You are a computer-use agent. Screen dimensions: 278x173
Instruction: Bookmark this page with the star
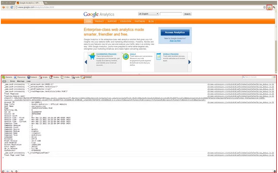[264, 7]
